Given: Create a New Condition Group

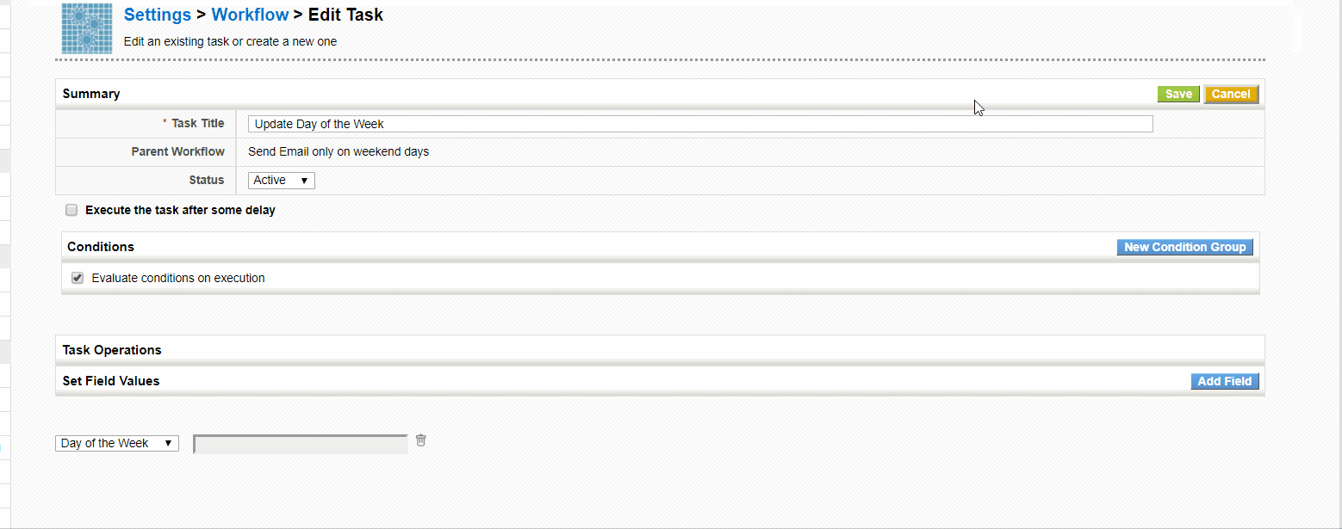Looking at the screenshot, I should click(1184, 247).
